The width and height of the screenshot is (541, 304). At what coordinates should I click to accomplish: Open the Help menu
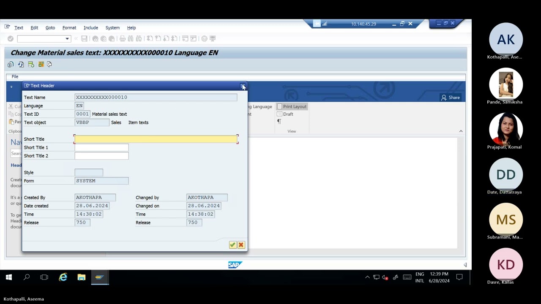(131, 27)
